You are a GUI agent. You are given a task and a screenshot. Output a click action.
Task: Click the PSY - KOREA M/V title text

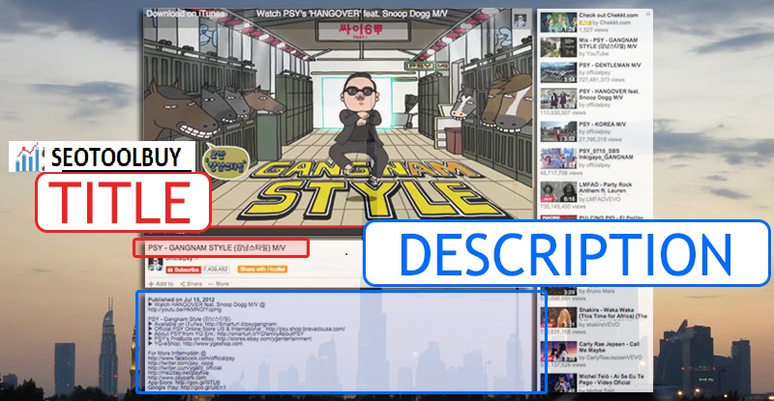(x=602, y=125)
